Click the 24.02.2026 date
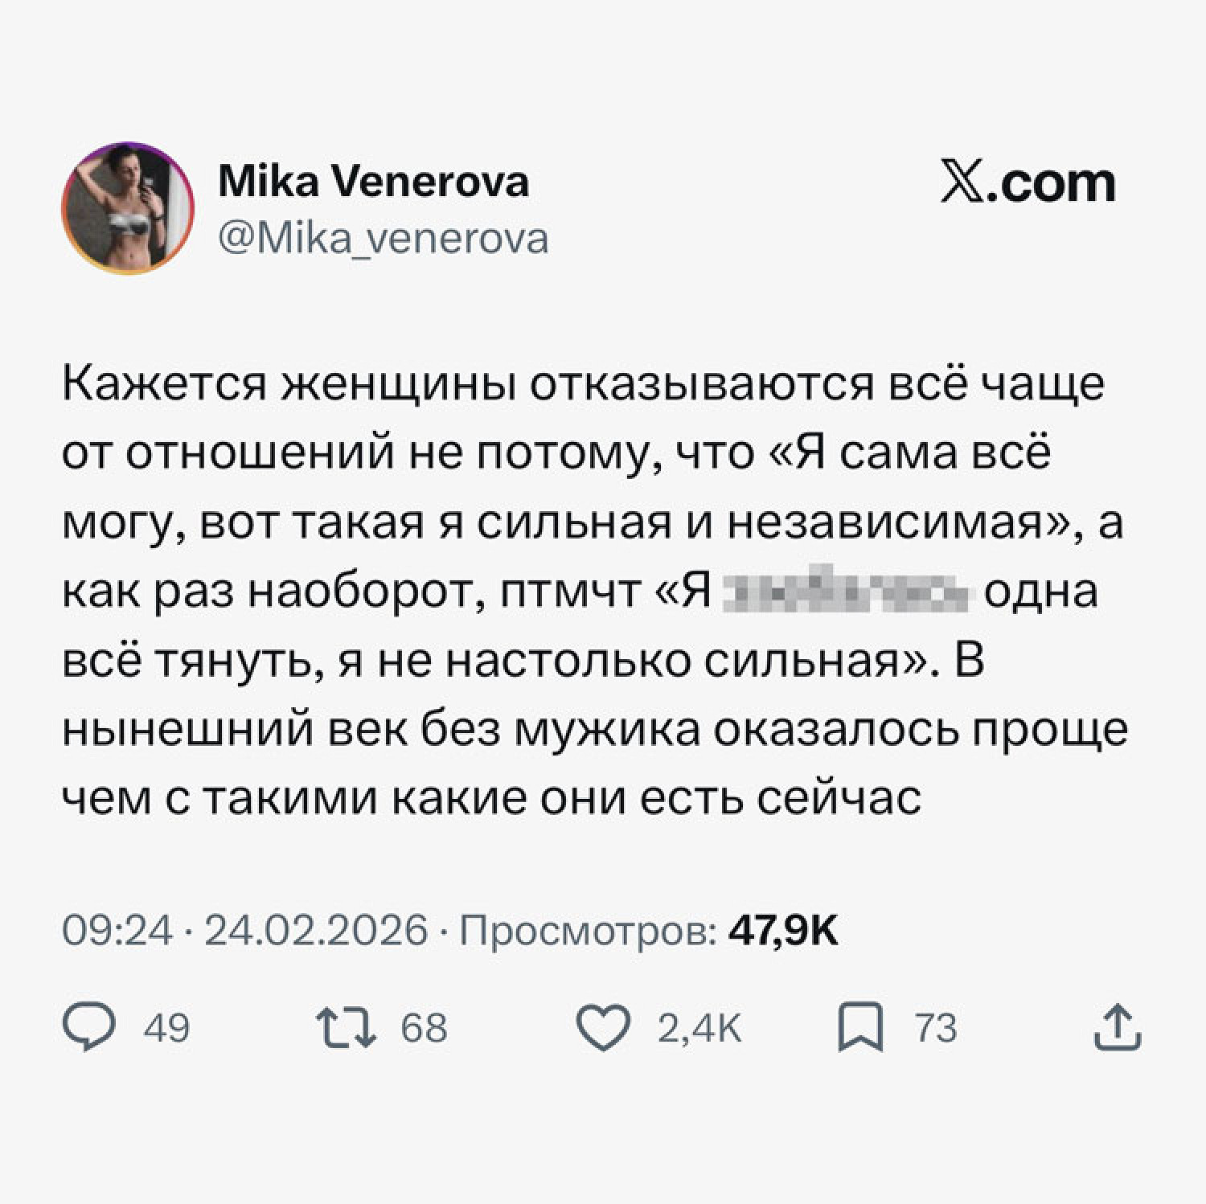 [x=316, y=931]
